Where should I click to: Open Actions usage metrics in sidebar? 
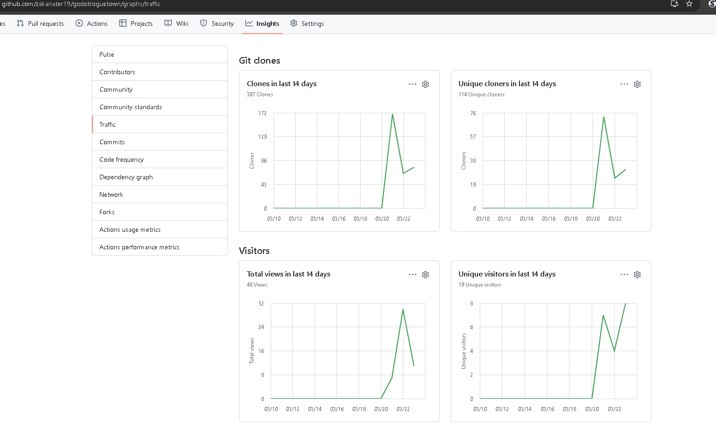pyautogui.click(x=160, y=229)
